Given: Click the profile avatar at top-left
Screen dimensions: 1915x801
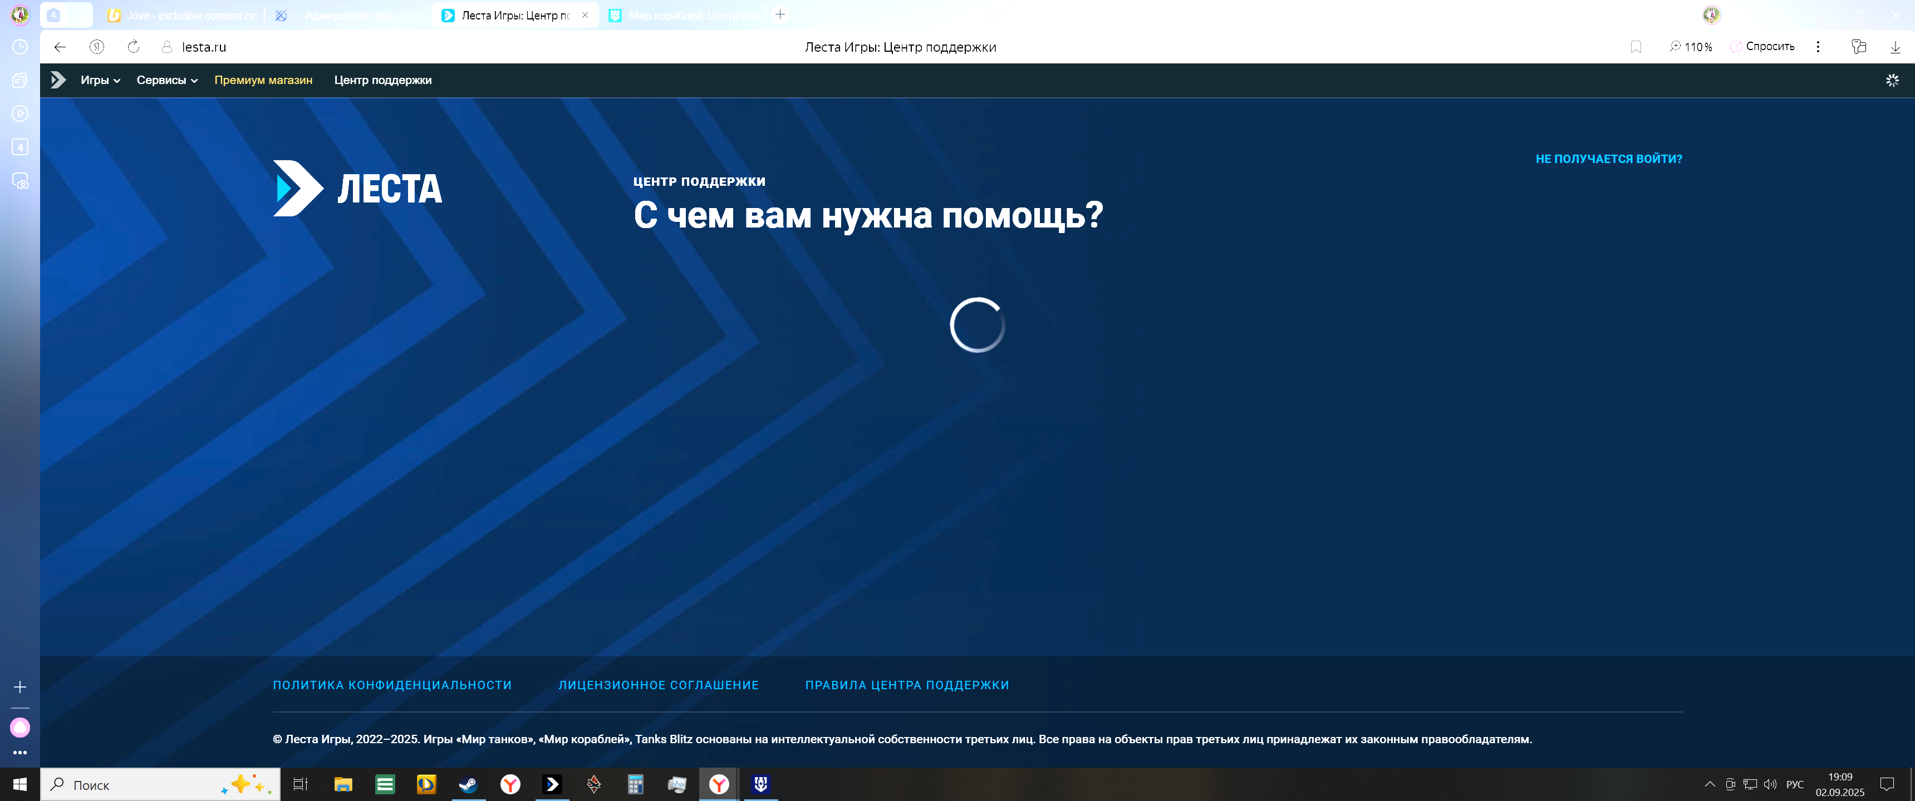Looking at the screenshot, I should click(20, 14).
